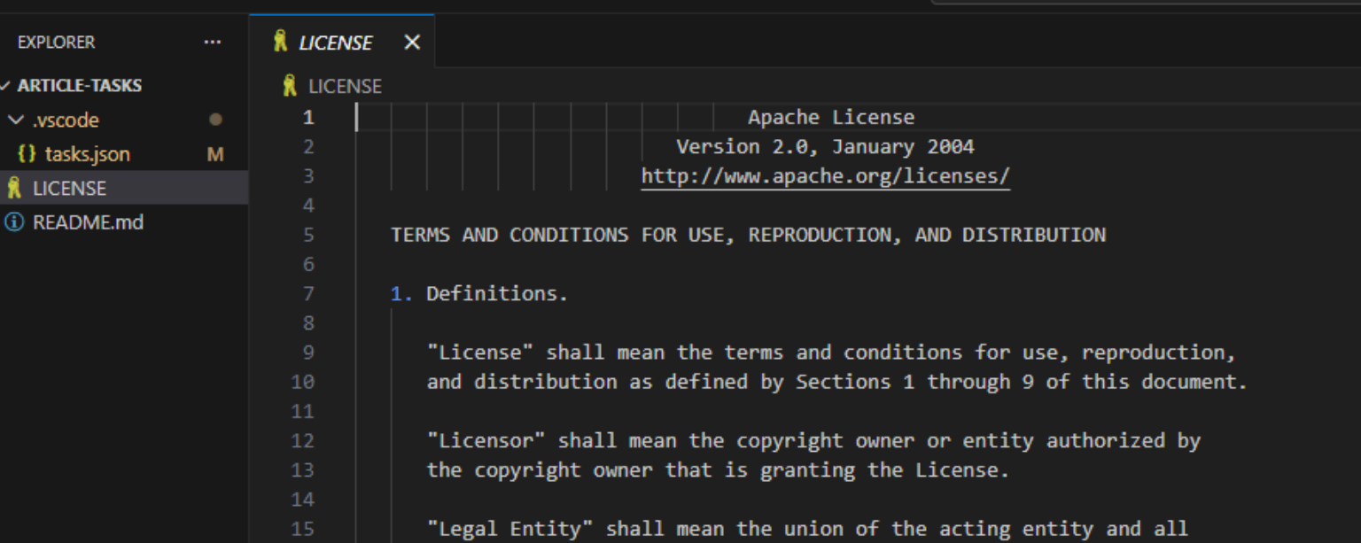Close the LICENSE editor tab
Image resolution: width=1361 pixels, height=543 pixels.
click(412, 43)
